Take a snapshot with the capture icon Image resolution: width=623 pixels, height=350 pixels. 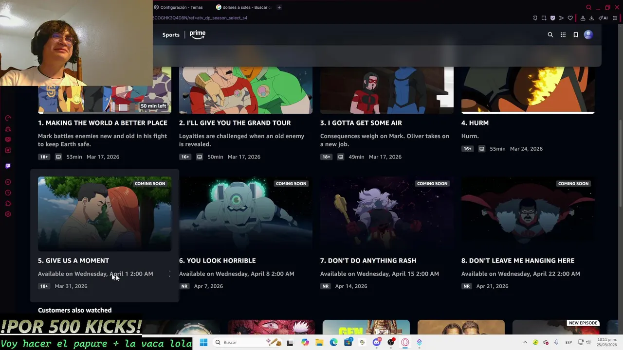click(544, 18)
